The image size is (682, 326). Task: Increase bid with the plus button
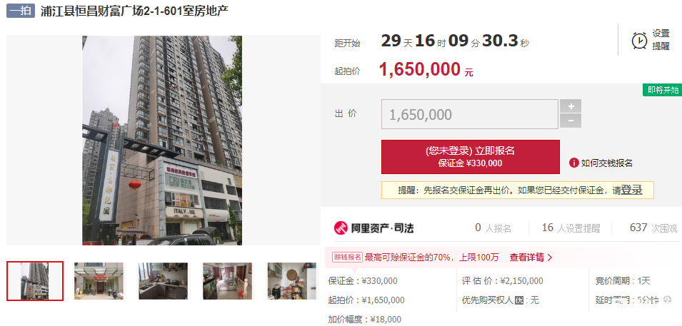click(x=571, y=106)
